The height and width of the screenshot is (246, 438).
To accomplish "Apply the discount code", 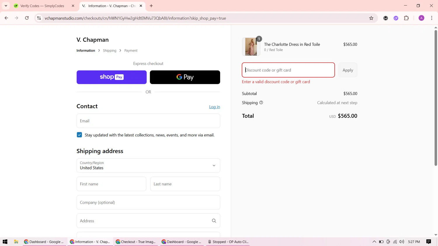I will pos(348,70).
